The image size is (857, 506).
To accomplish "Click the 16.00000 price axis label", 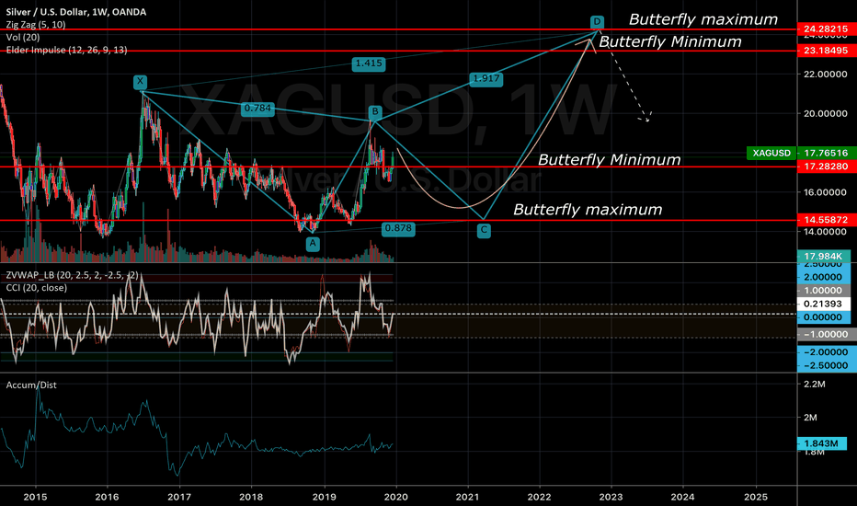I will [x=826, y=192].
